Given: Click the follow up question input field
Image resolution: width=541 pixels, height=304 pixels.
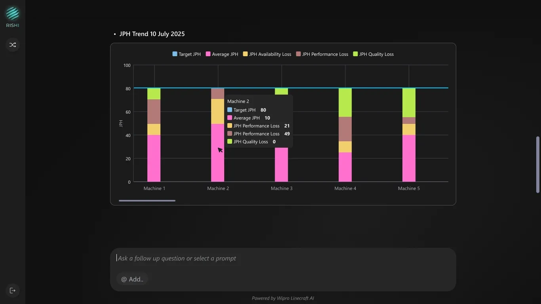Looking at the screenshot, I should click(x=283, y=258).
